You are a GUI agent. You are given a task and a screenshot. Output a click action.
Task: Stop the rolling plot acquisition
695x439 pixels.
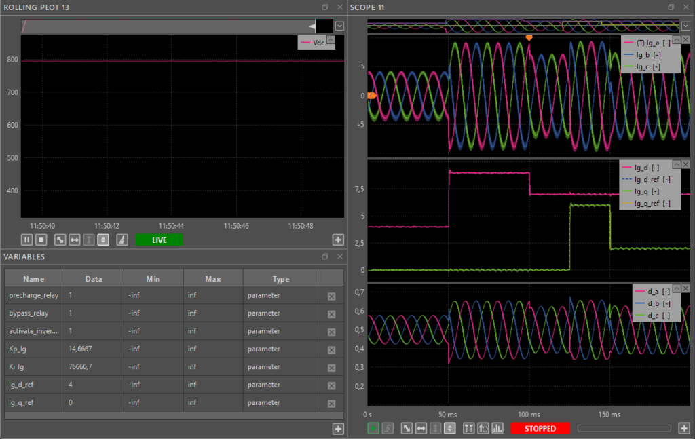click(x=41, y=240)
